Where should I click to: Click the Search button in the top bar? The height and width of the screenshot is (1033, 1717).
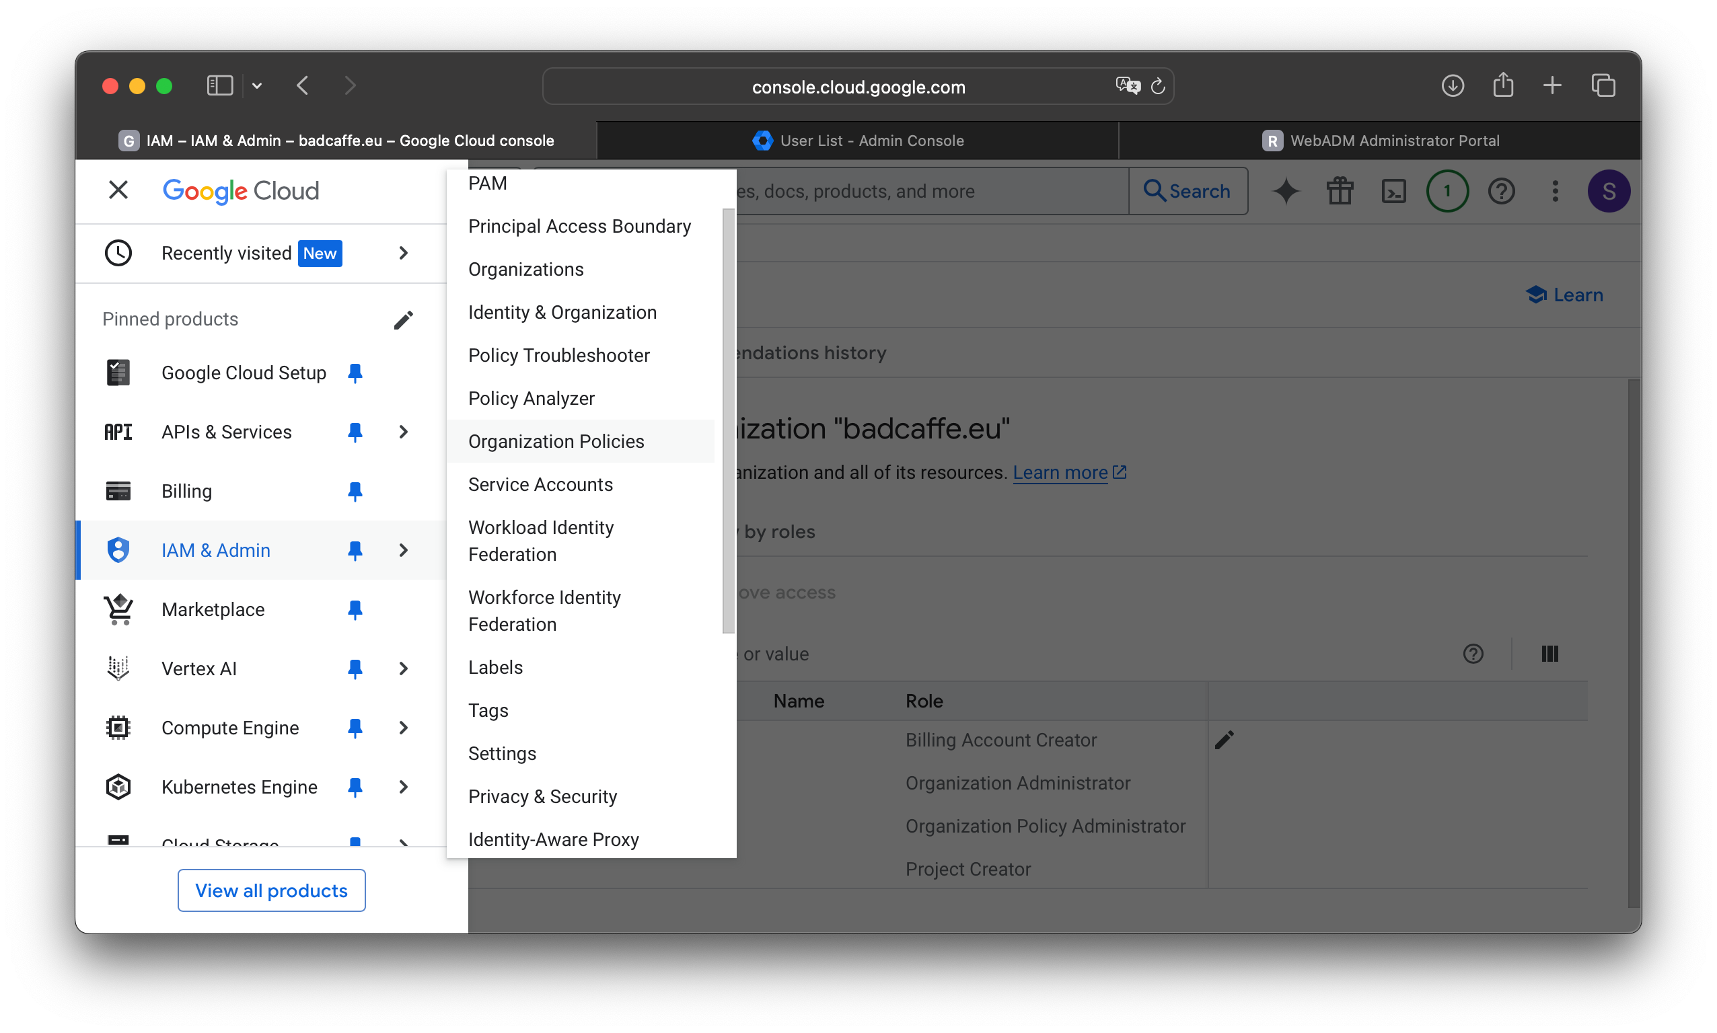[1188, 191]
